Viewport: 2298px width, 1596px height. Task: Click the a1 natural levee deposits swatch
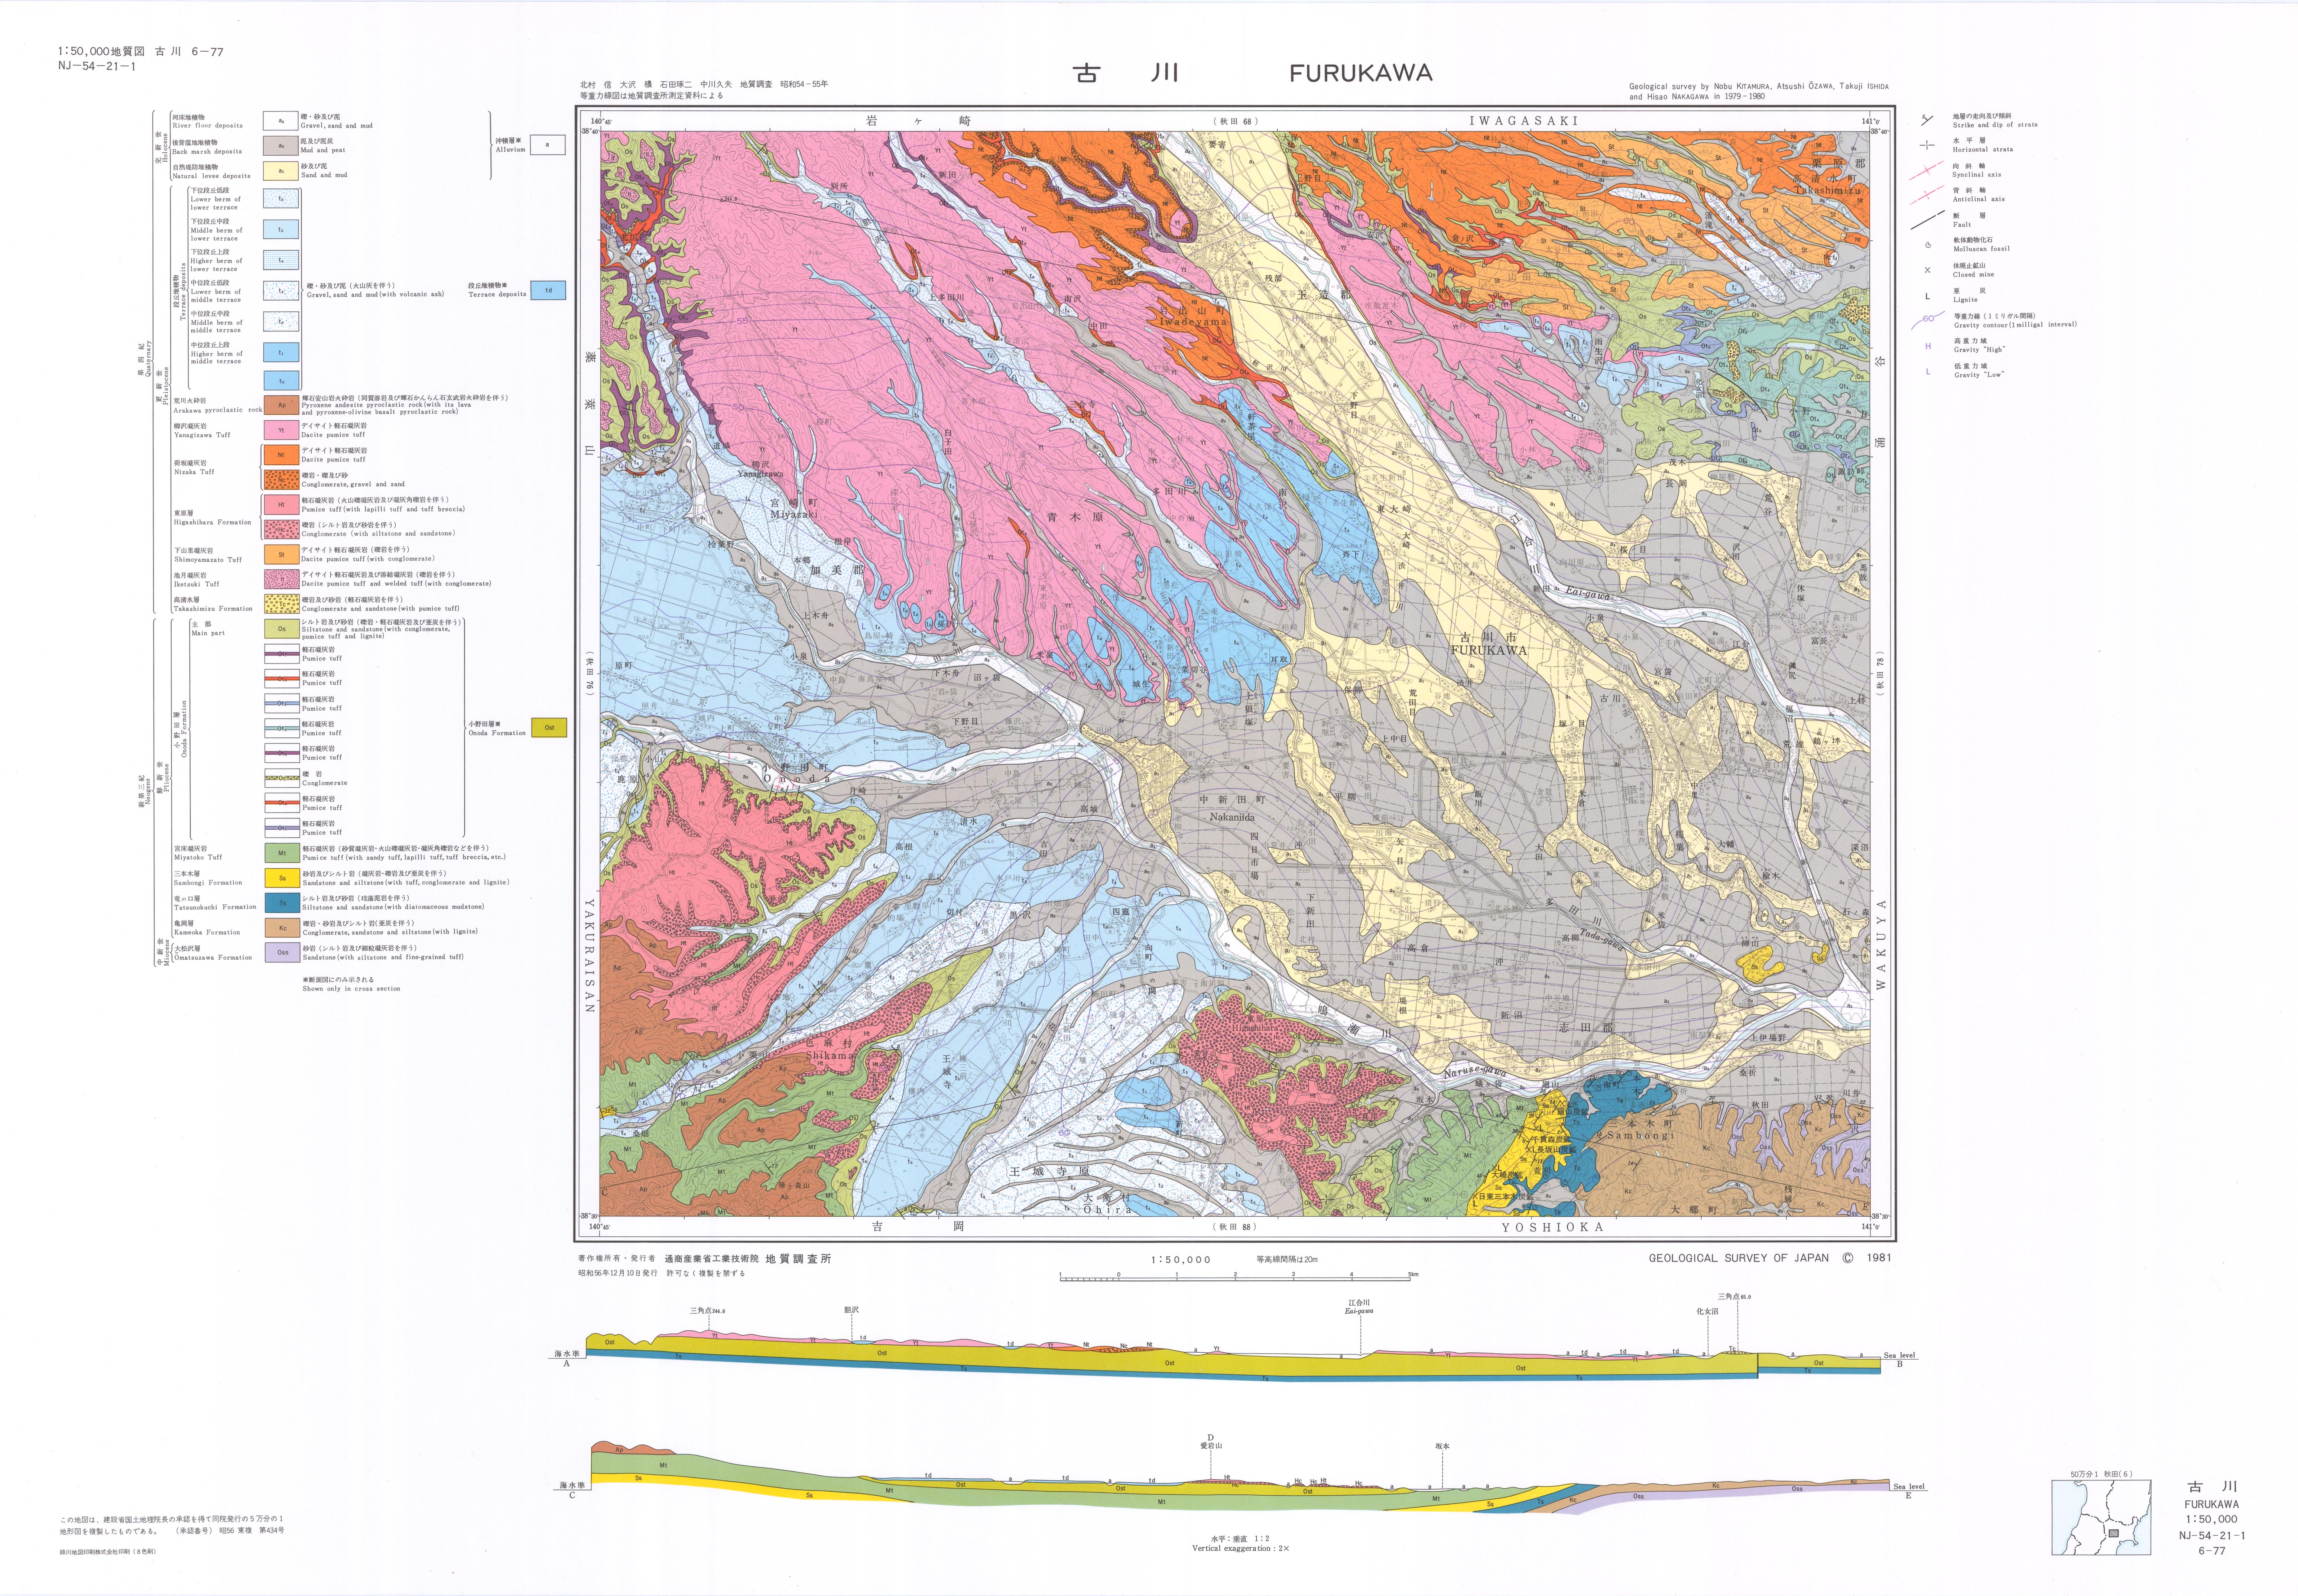(281, 171)
